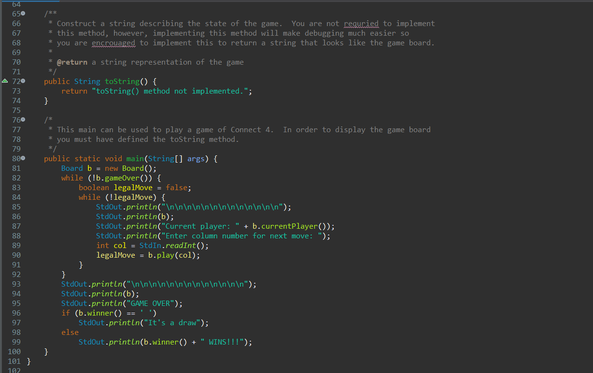Click the StdIn identifier on line 89
Image resolution: width=593 pixels, height=373 pixels.
(149, 245)
